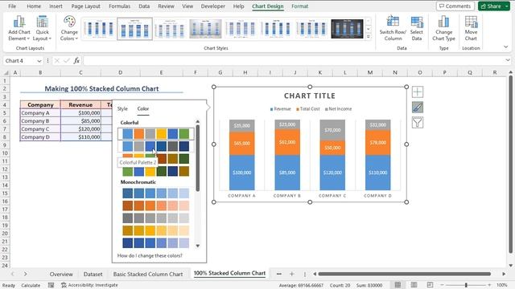This screenshot has width=515, height=289.
Task: Open the Dataset sheet tab
Action: (x=93, y=274)
